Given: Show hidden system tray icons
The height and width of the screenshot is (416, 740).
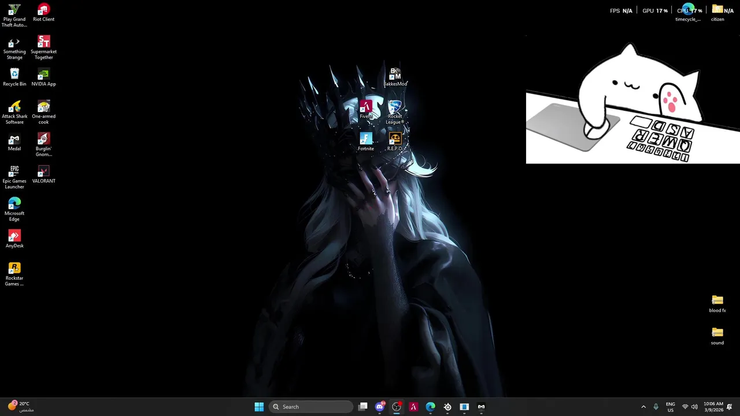Looking at the screenshot, I should click(643, 407).
